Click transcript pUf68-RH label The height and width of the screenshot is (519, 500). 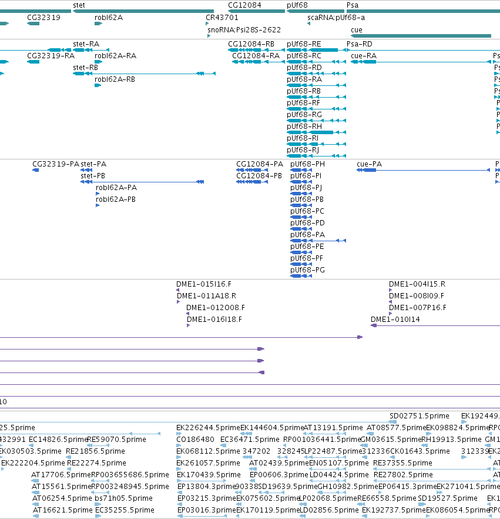[x=304, y=126]
